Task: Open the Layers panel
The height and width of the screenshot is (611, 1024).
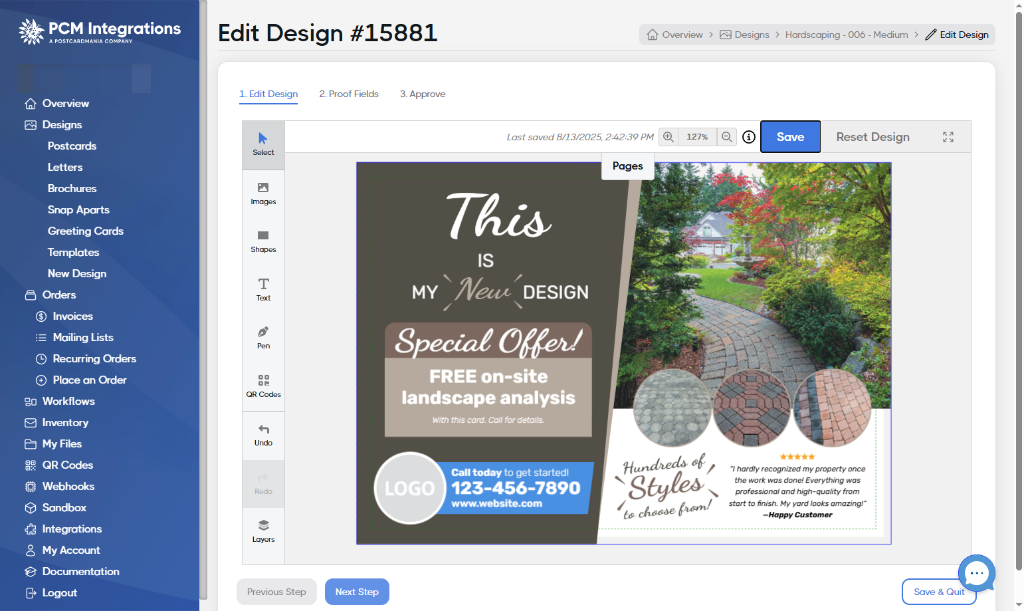Action: tap(263, 531)
